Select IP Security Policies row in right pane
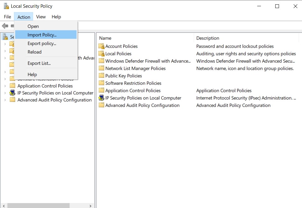302x208 pixels. click(143, 98)
